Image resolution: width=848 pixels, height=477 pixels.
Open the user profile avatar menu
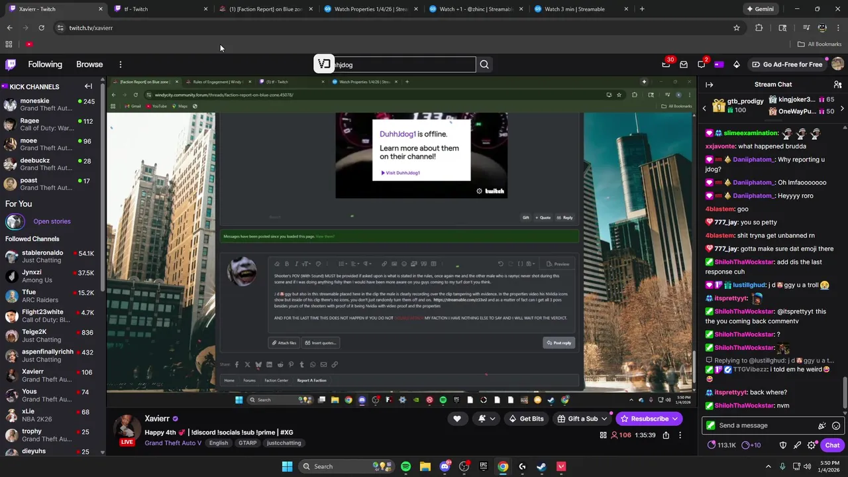[837, 64]
